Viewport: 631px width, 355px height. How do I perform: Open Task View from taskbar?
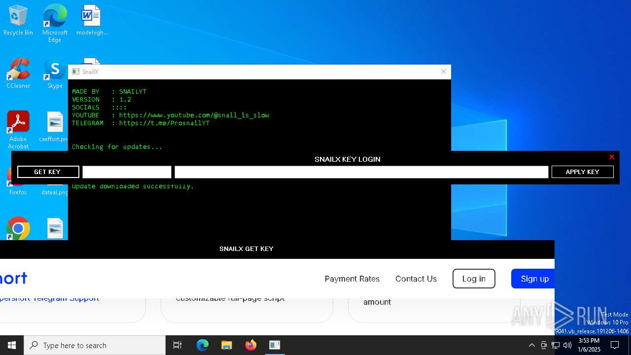point(177,345)
